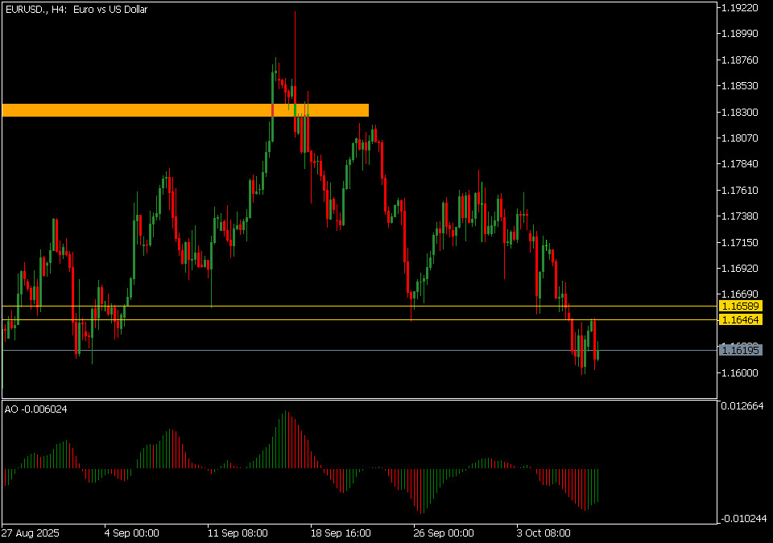Click the 1.16464 yellow price label
The width and height of the screenshot is (773, 543).
click(740, 320)
